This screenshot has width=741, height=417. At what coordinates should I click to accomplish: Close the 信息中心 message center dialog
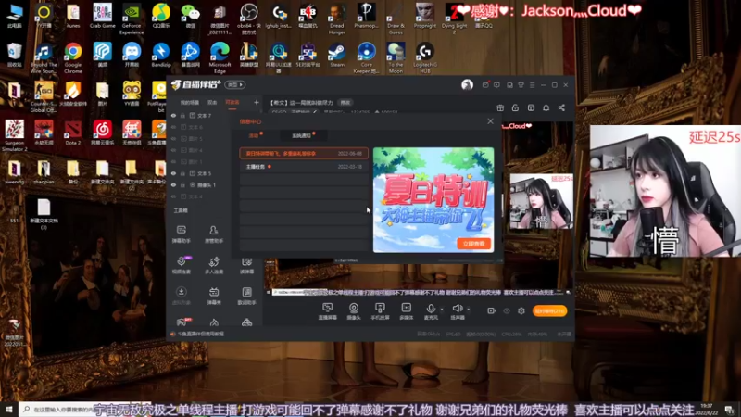pos(491,121)
